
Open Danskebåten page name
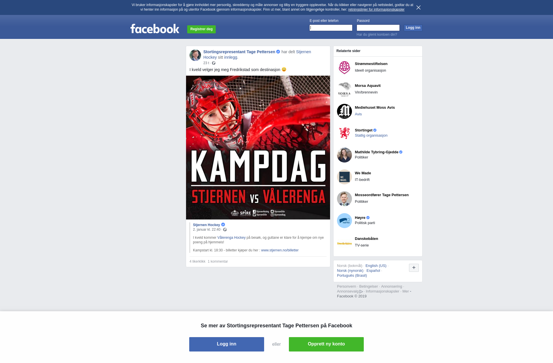pos(366,239)
